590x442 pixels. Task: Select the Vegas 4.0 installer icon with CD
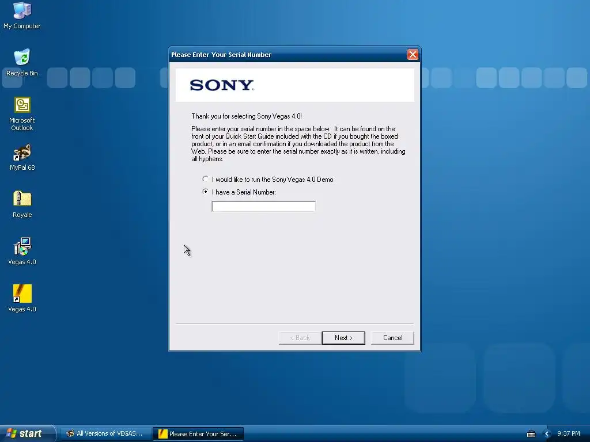[x=22, y=251]
